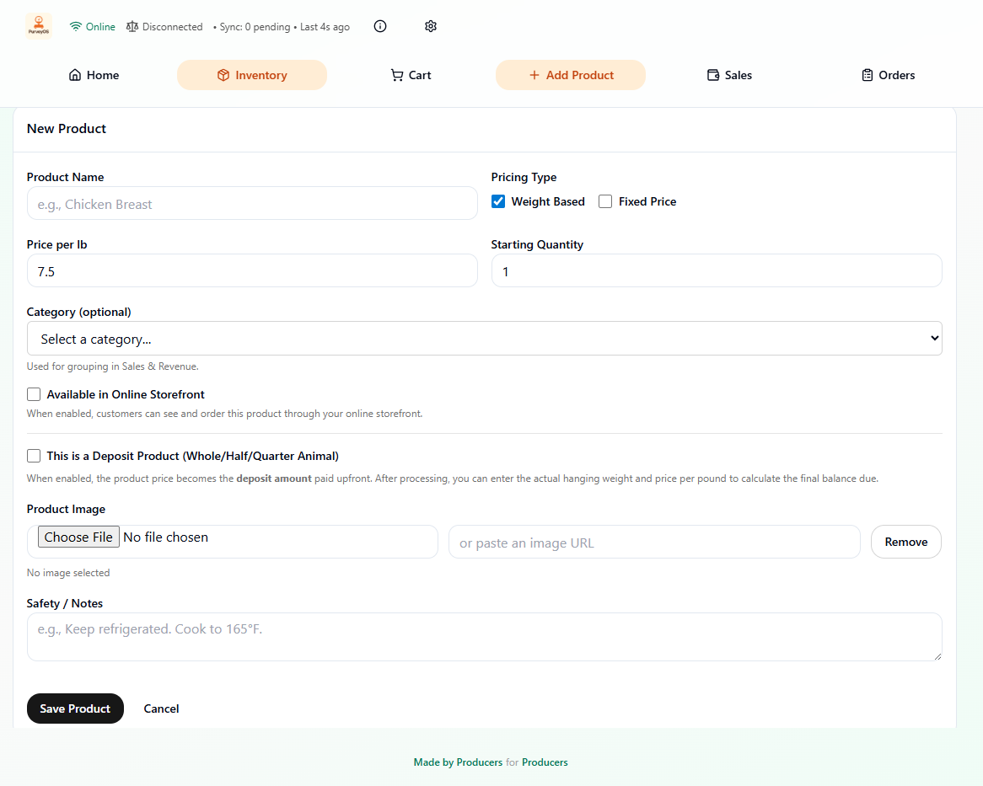Screen dimensions: 983x786
Task: Click the PurveyOS logo avatar
Action: (37, 26)
